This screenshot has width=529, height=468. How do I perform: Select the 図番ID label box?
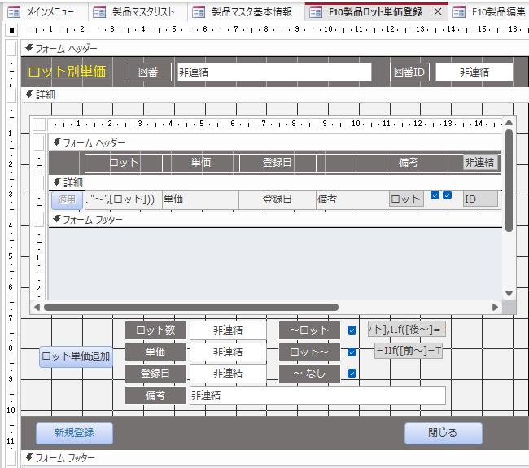pos(409,72)
